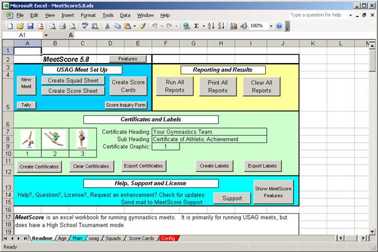Click the Create Certificates button
378x252 pixels.
point(39,166)
